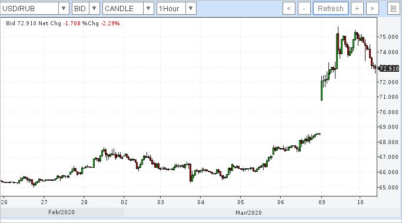402x223 pixels.
Task: Zoom in with the plus button
Action: tap(357, 8)
